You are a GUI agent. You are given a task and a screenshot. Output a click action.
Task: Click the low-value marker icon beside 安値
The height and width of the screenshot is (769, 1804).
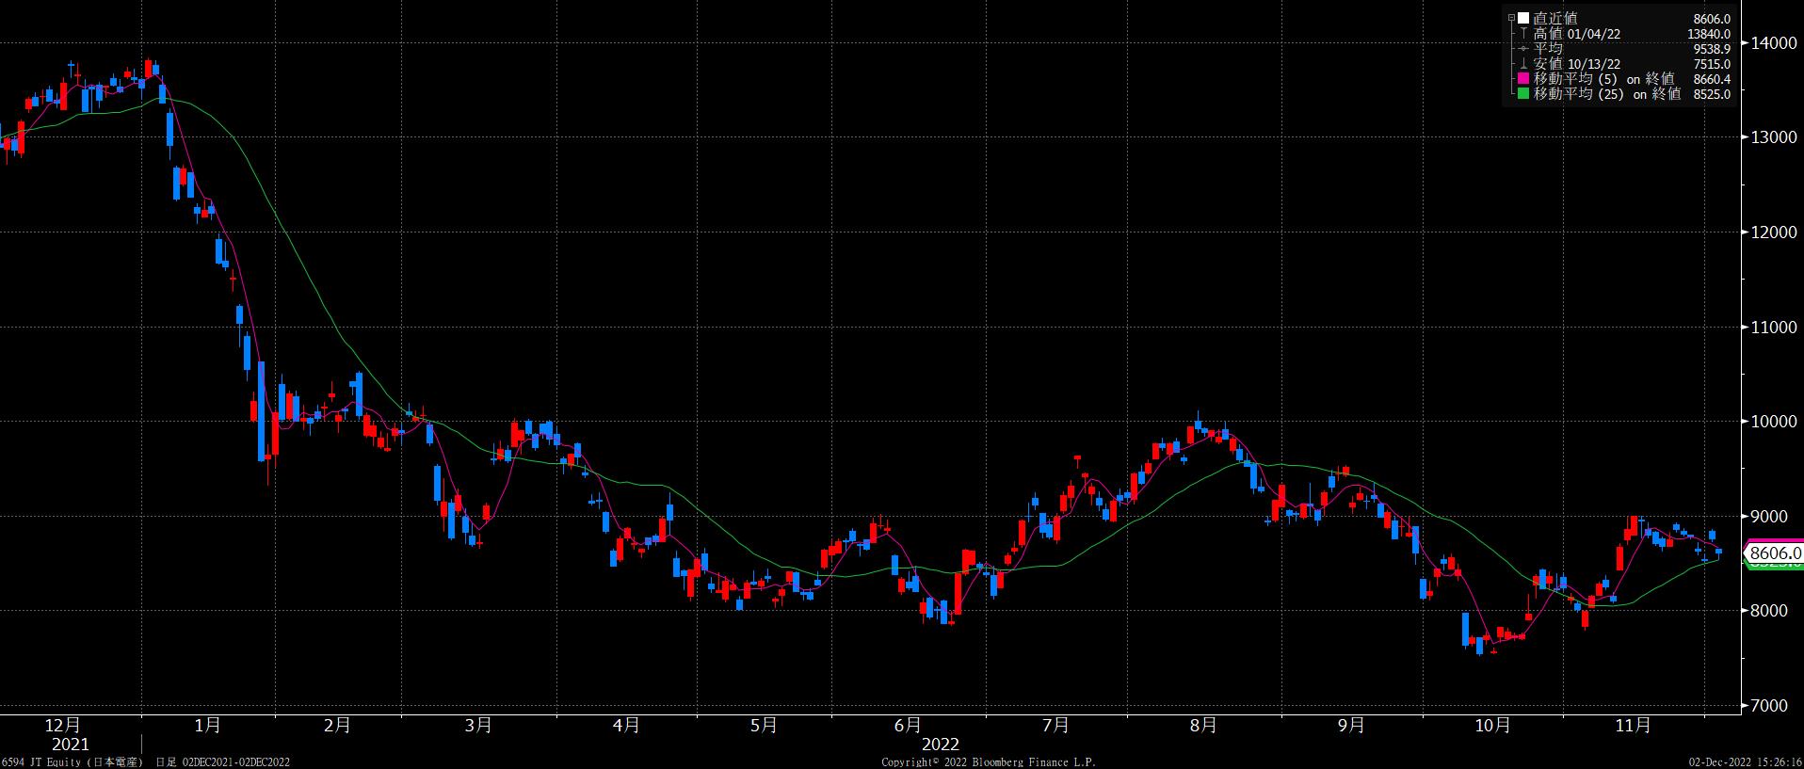(x=1523, y=64)
